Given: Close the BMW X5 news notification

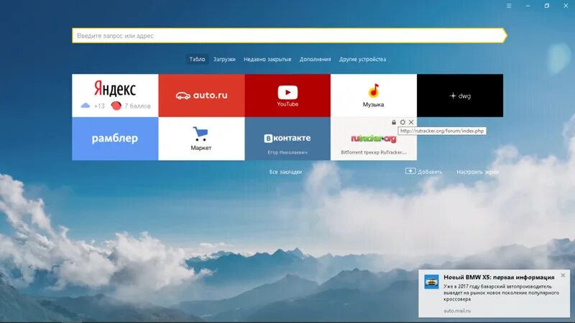Looking at the screenshot, I should tap(563, 275).
